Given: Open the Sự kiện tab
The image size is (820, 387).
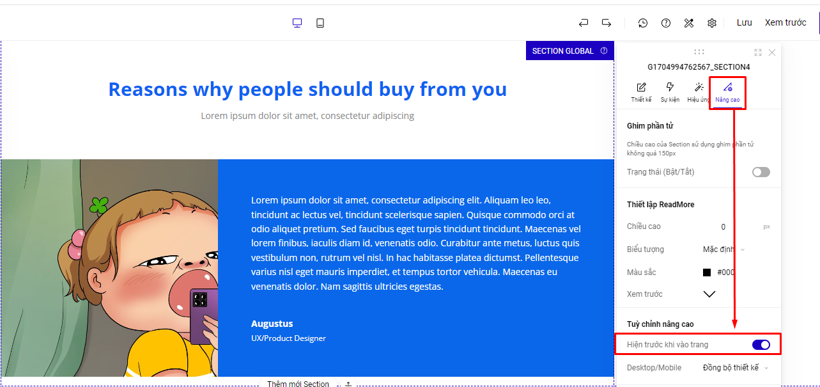Looking at the screenshot, I should point(670,92).
